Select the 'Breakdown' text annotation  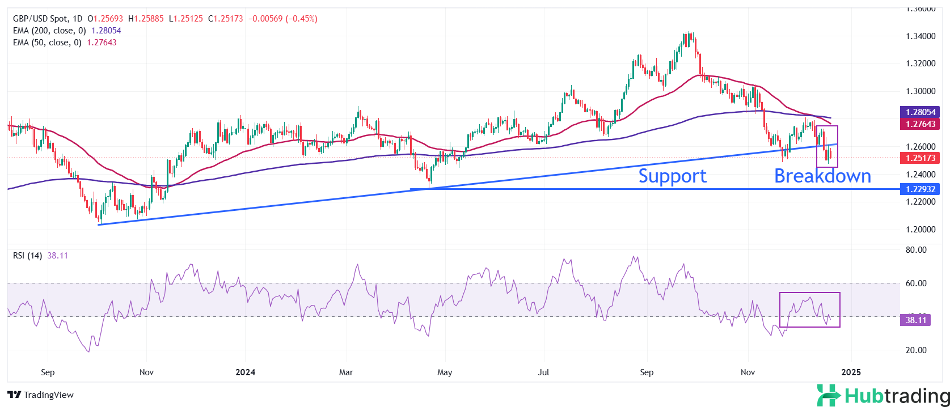tap(822, 176)
